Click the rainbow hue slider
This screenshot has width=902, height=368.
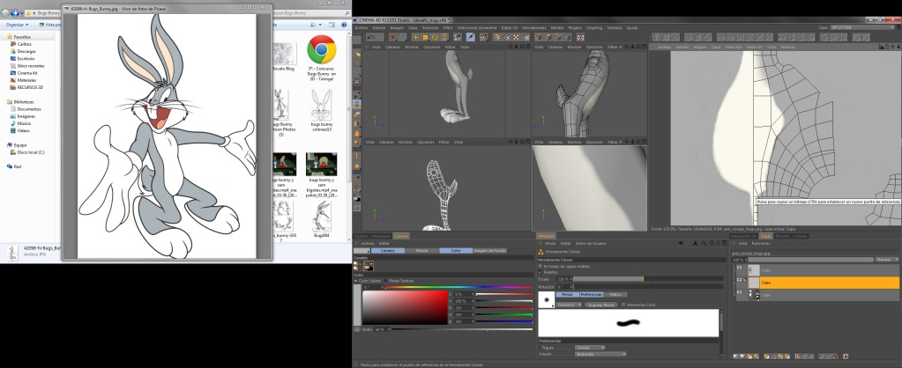tap(458, 287)
